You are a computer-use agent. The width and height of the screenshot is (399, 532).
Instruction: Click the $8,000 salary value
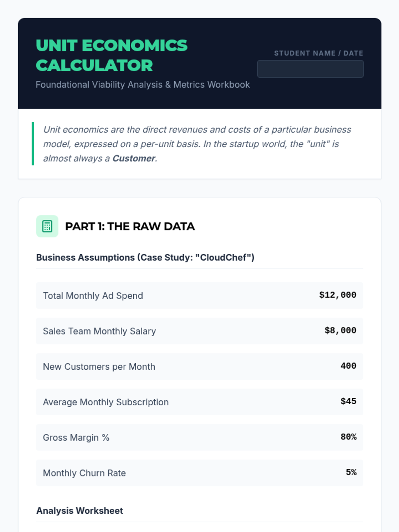(x=340, y=331)
